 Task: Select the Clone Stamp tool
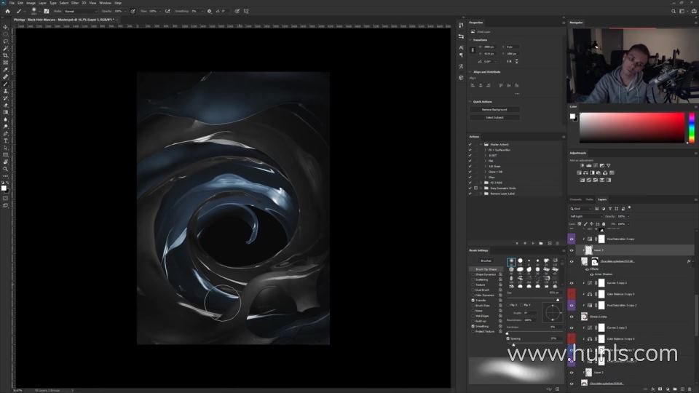tap(6, 91)
